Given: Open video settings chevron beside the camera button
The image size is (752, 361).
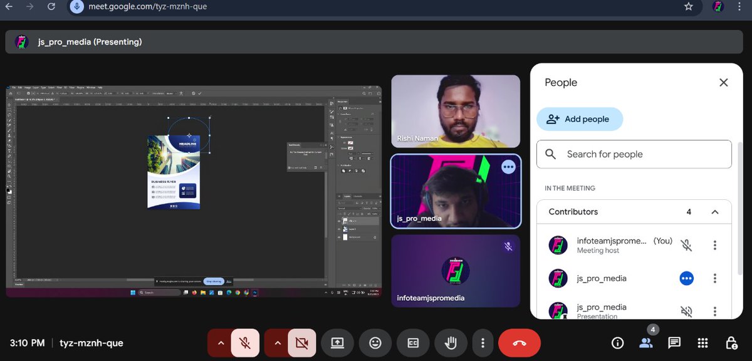Looking at the screenshot, I should pyautogui.click(x=276, y=343).
